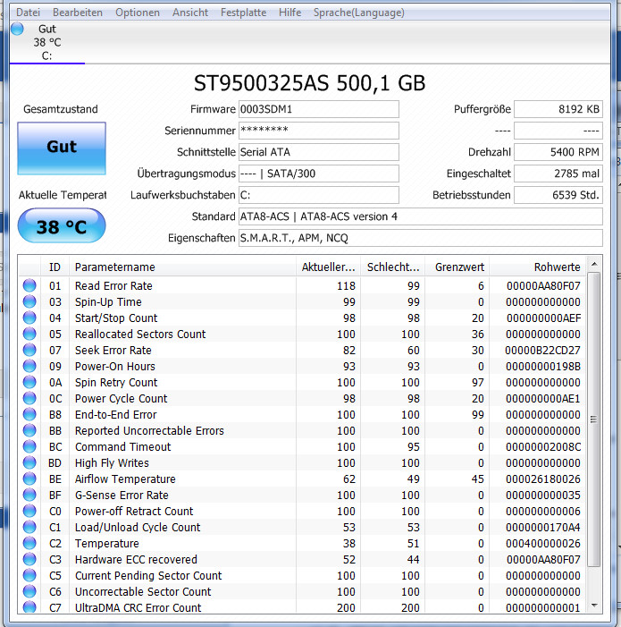
Task: Open the Festplatte menu
Action: [243, 13]
